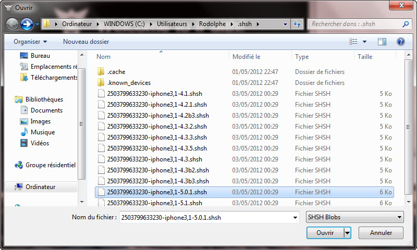This screenshot has width=417, height=250.
Task: Open the file name history dropdown
Action: (296, 217)
